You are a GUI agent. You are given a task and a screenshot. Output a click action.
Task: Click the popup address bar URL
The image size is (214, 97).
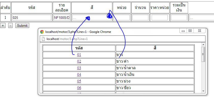(x=67, y=39)
